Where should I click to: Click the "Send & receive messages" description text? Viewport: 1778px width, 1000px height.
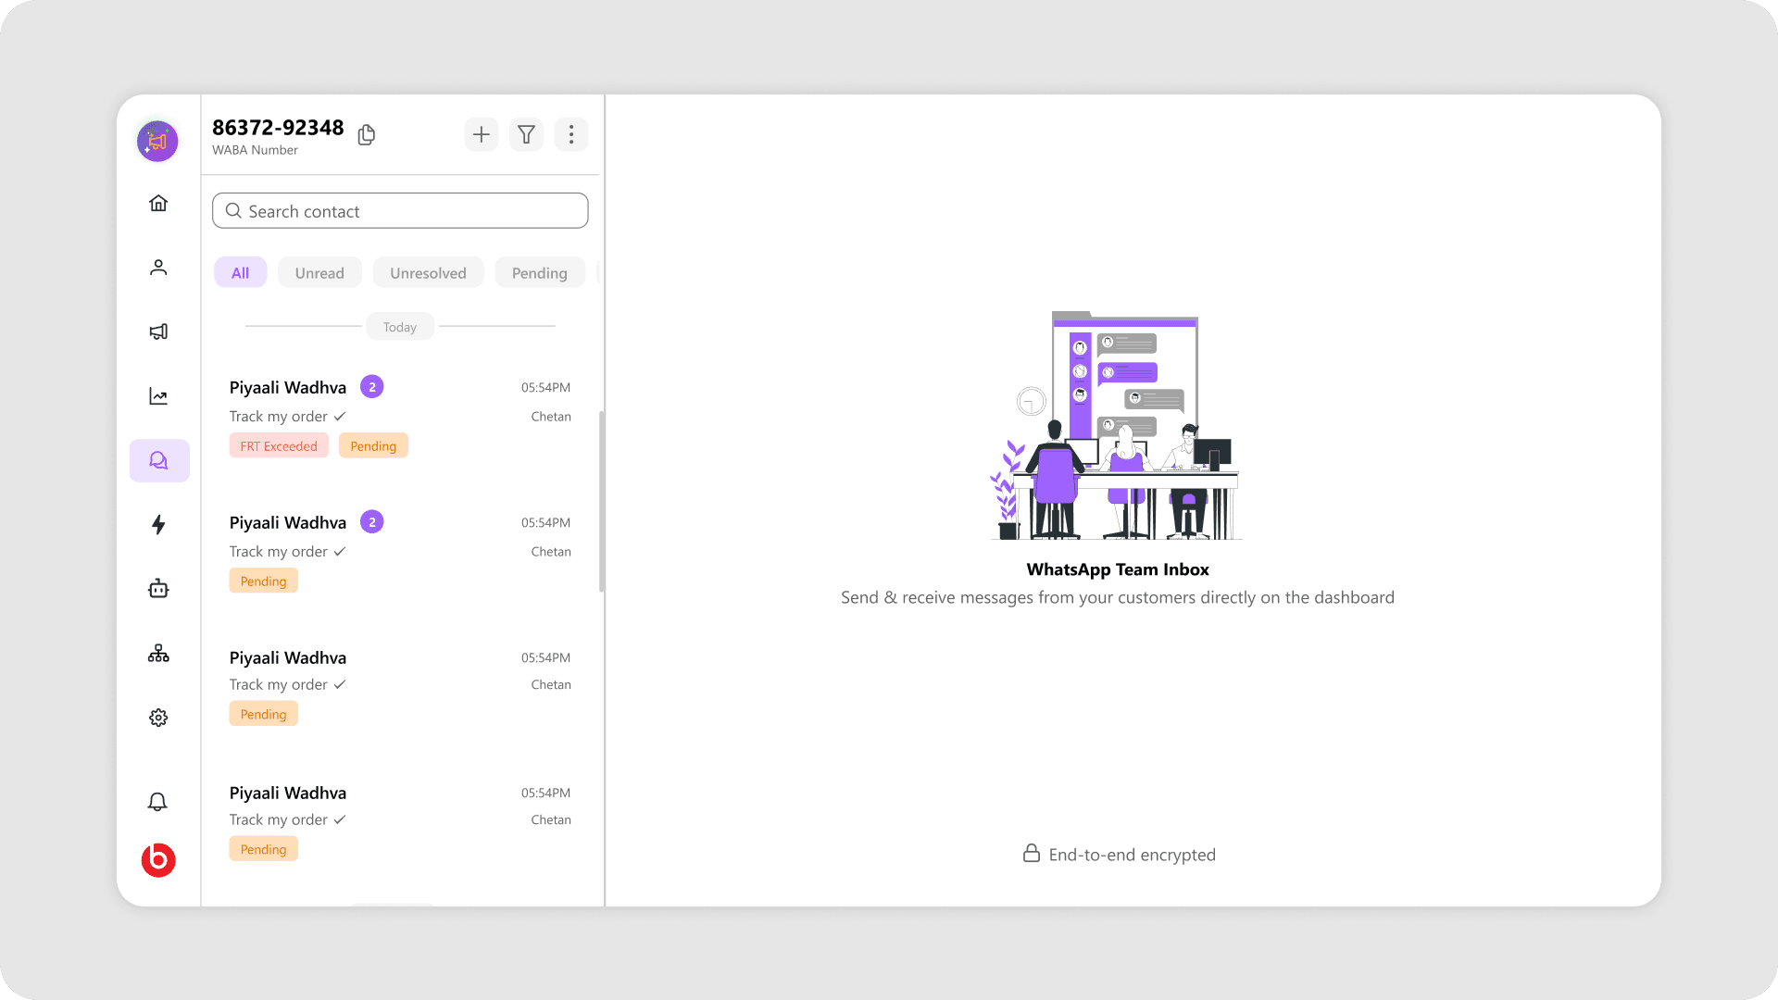(1118, 597)
